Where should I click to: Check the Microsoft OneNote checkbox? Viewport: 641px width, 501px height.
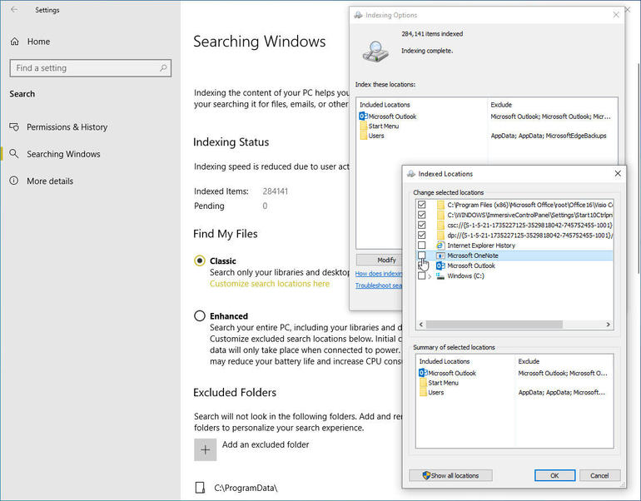click(x=422, y=255)
